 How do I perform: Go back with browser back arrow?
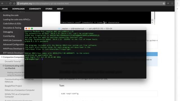pyautogui.click(x=3, y=4)
